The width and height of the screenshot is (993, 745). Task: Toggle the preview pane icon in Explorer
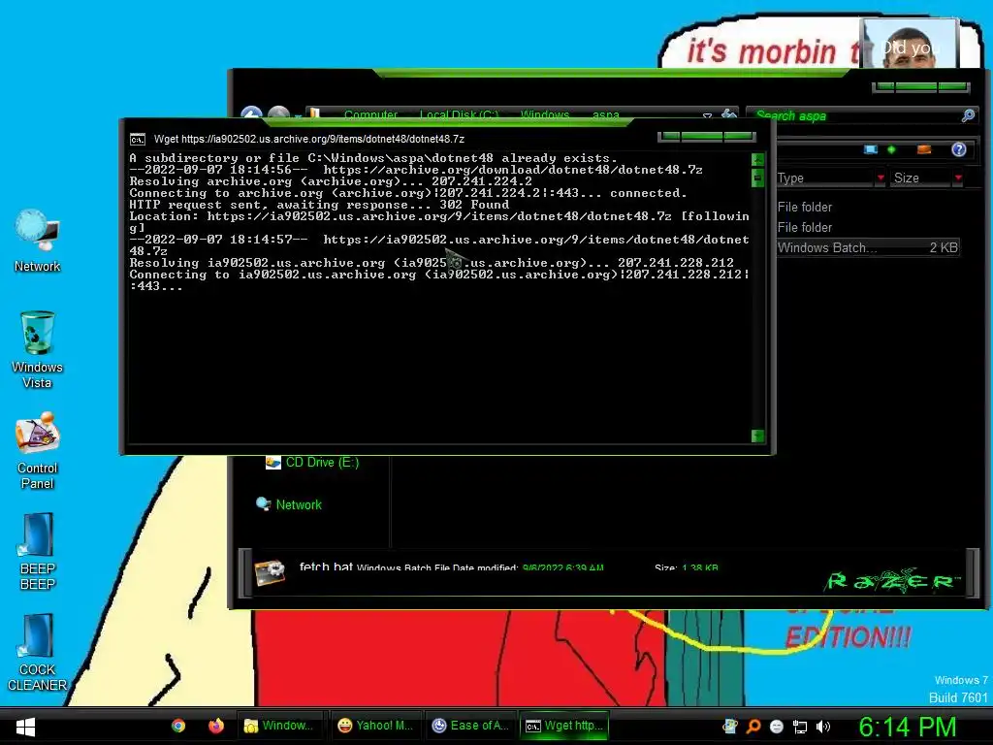coord(924,149)
